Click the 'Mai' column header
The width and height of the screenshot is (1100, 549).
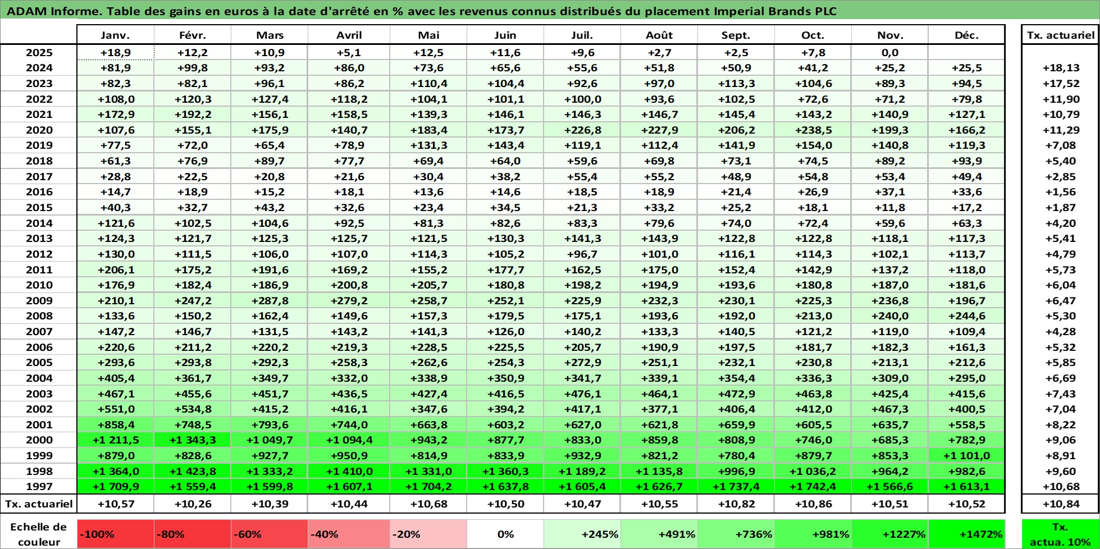(428, 35)
